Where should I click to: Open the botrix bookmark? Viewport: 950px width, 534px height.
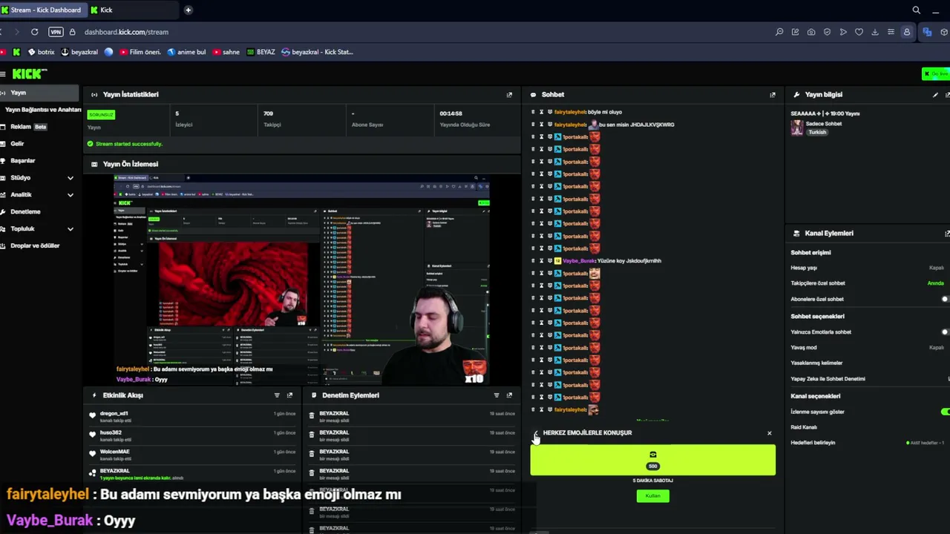coord(42,52)
